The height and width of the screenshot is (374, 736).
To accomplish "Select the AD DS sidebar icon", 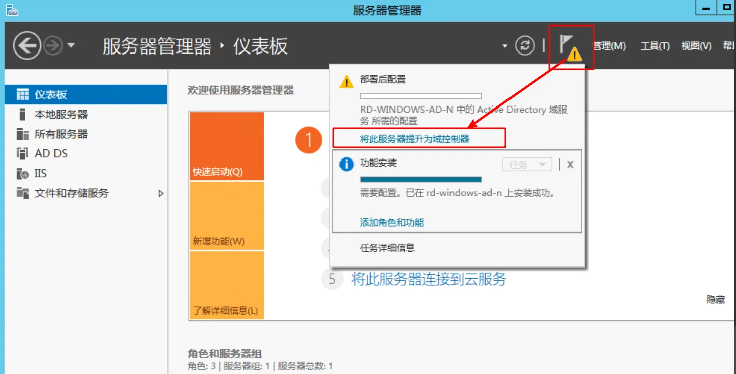I will click(22, 153).
